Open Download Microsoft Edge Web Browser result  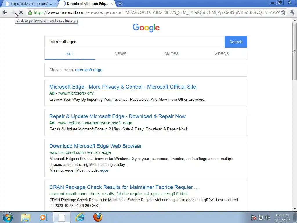point(95,146)
